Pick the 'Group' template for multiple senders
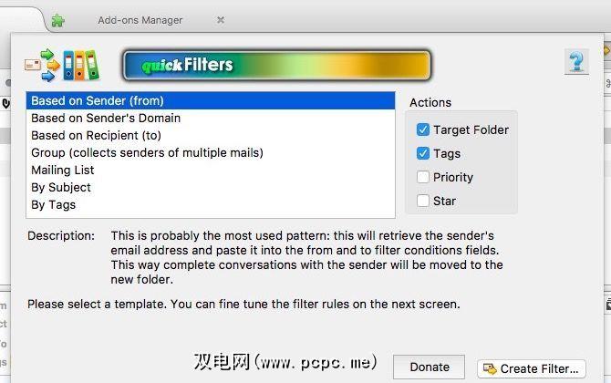This screenshot has width=611, height=383. coord(147,152)
